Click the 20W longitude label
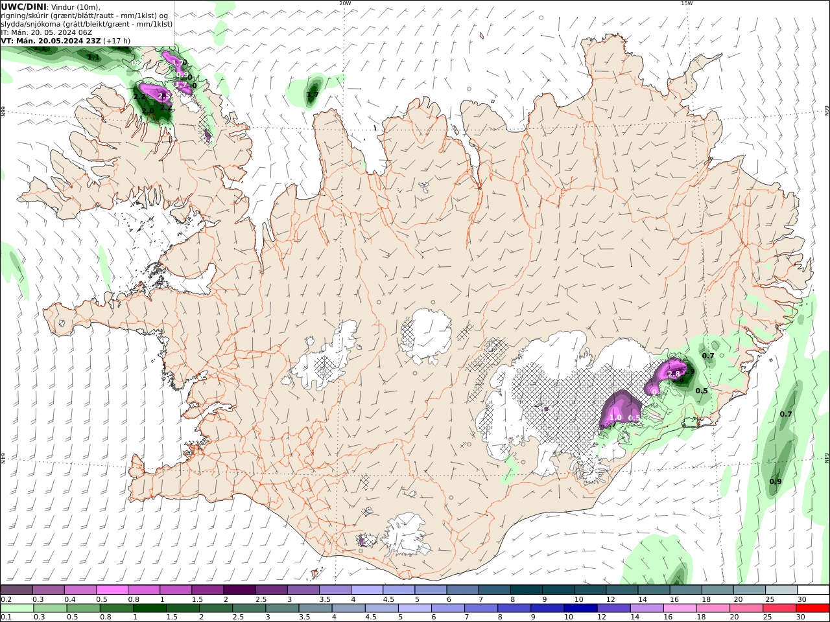The image size is (830, 622). tap(345, 3)
